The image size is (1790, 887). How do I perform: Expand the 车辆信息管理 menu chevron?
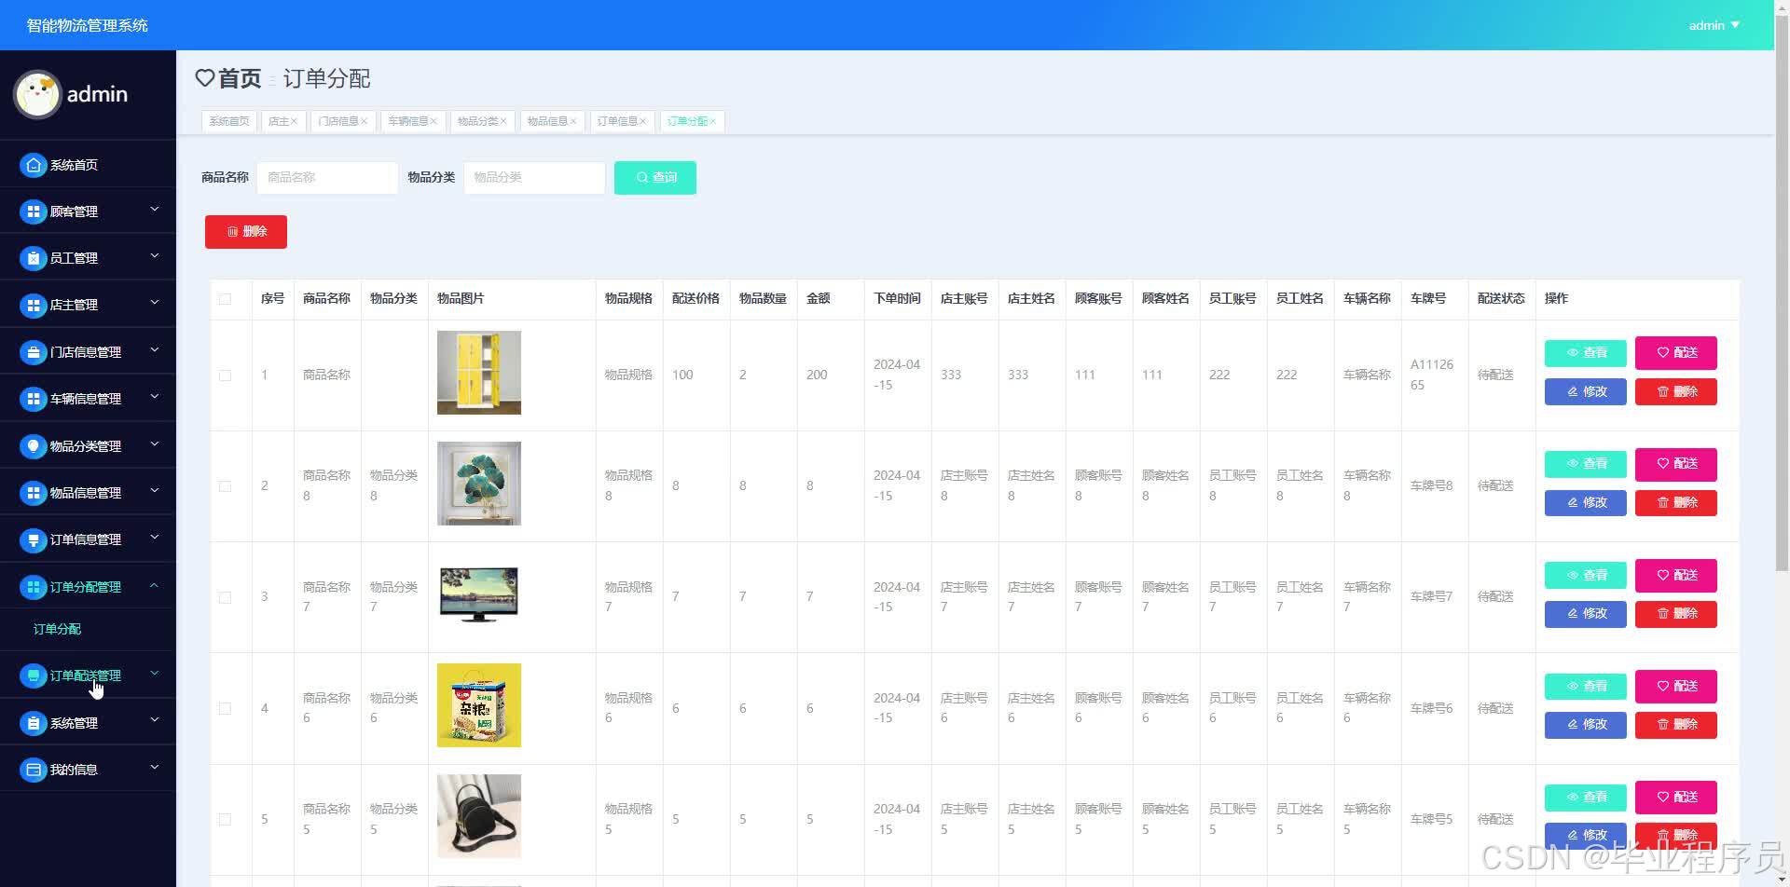pyautogui.click(x=155, y=397)
